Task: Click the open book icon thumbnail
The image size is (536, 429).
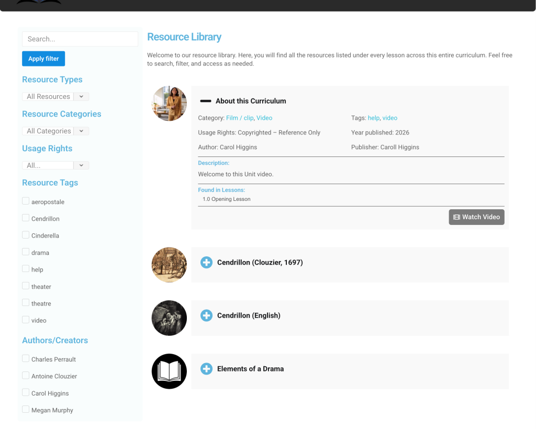Action: pyautogui.click(x=169, y=371)
